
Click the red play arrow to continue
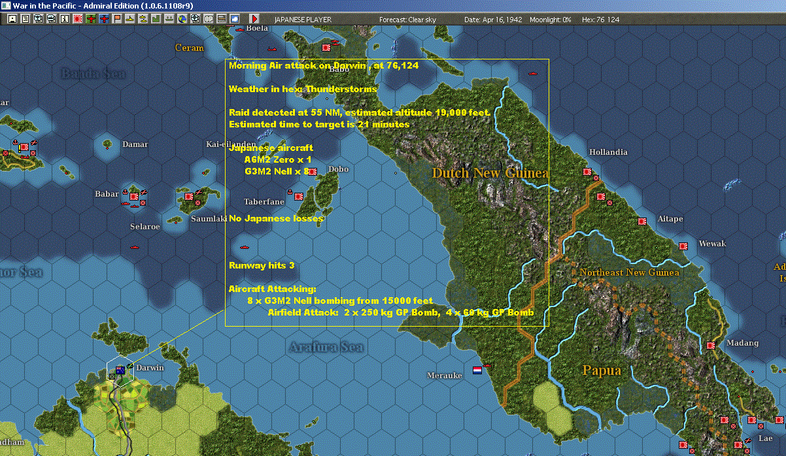254,19
